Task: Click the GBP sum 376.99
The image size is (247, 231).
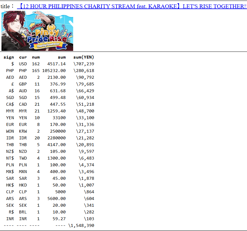Action: tap(58, 84)
